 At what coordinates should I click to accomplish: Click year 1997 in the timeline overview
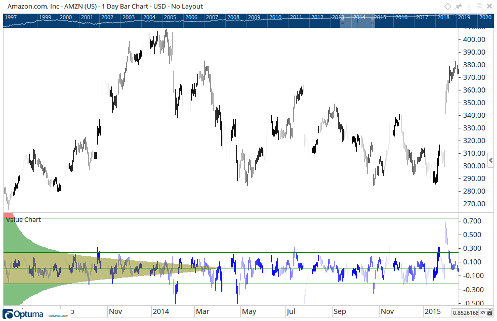(11, 17)
